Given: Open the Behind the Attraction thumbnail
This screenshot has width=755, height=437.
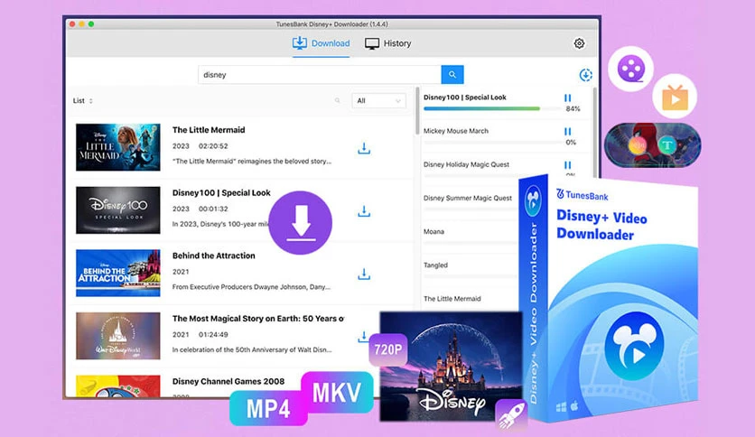Looking at the screenshot, I should (118, 273).
